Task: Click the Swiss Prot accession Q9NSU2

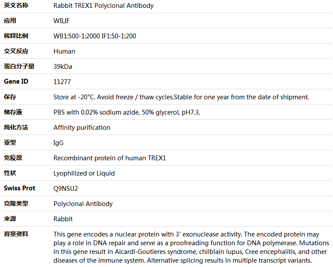Action: [x=66, y=189]
